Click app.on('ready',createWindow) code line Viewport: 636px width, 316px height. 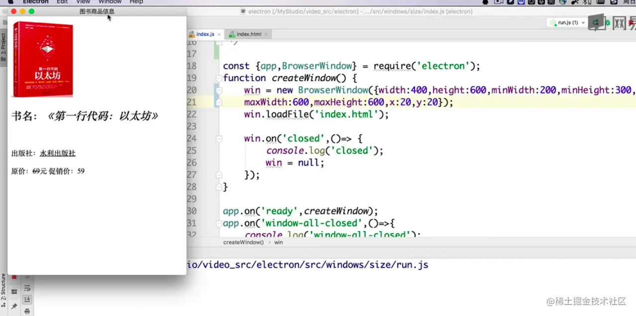(x=301, y=211)
